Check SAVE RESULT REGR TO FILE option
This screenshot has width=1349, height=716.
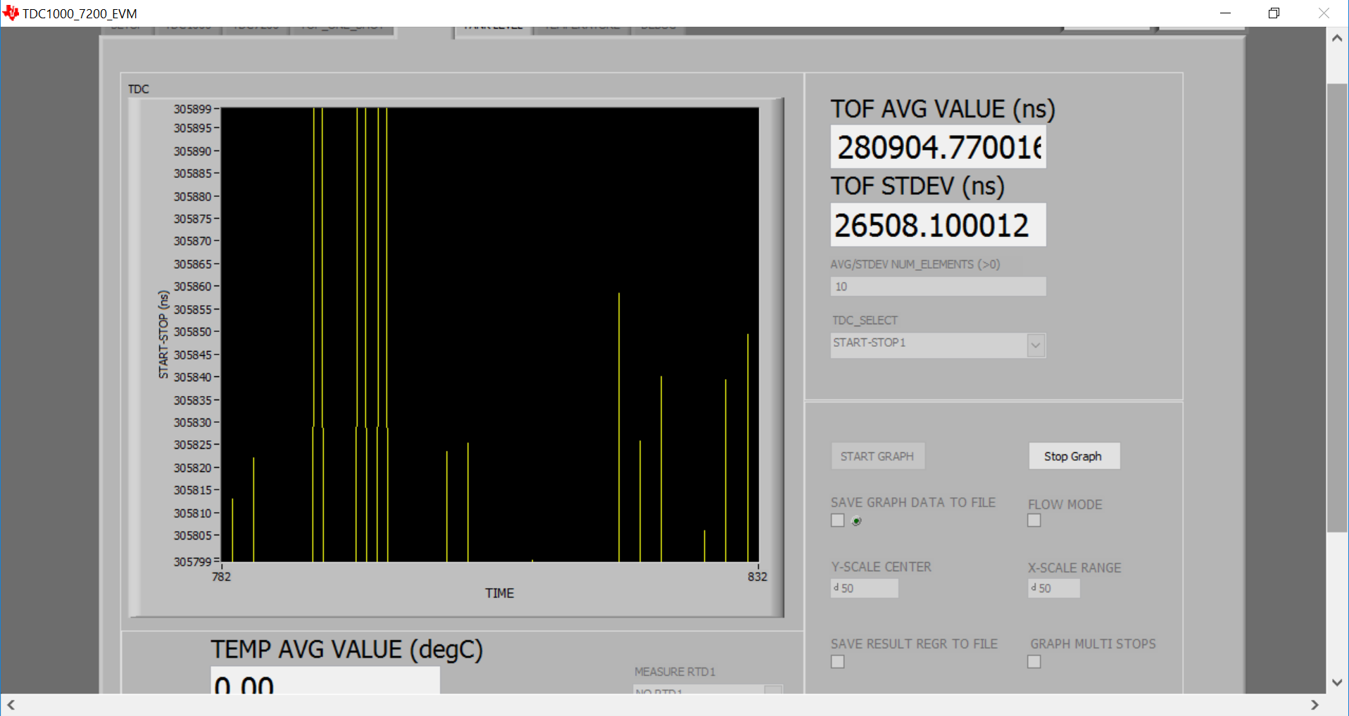tap(837, 662)
